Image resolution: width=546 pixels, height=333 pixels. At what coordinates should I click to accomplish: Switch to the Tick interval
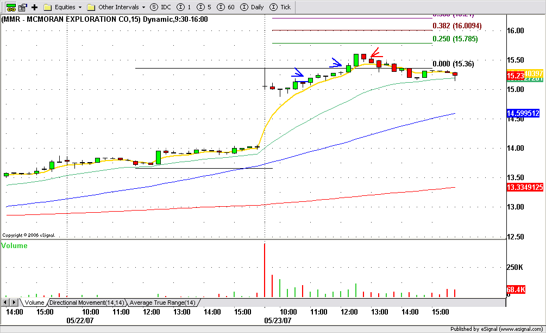pos(280,7)
